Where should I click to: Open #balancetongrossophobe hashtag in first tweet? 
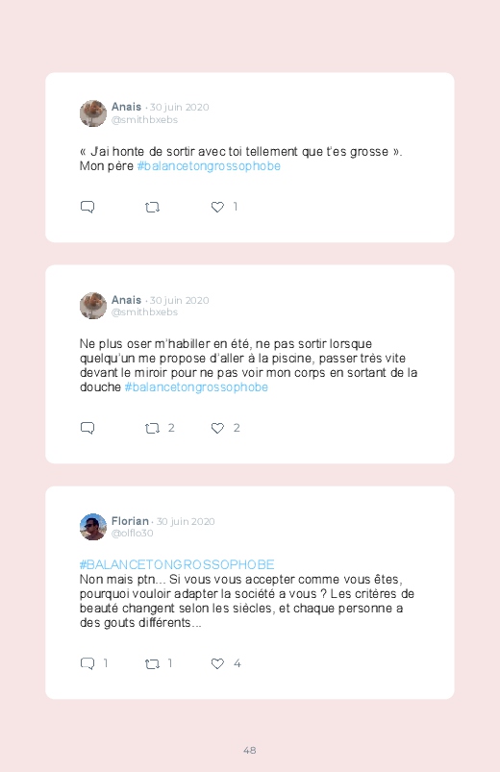pyautogui.click(x=209, y=166)
